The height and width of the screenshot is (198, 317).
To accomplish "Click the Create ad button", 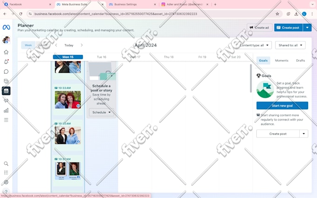I will (259, 27).
